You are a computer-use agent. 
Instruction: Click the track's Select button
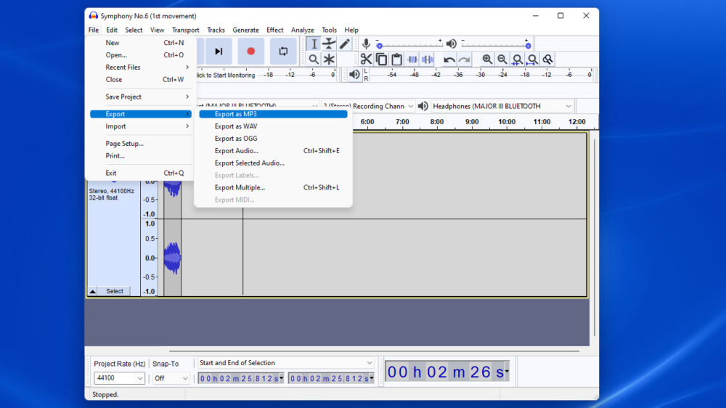pos(115,291)
